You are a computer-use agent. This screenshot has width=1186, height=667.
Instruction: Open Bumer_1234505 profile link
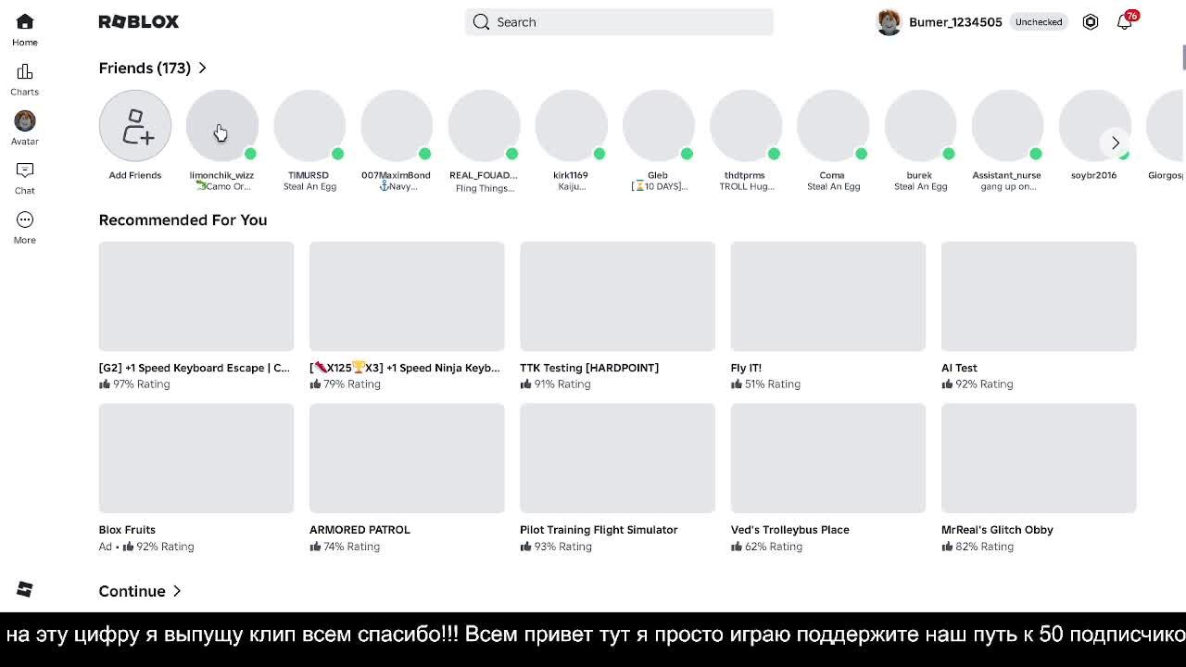pyautogui.click(x=955, y=22)
